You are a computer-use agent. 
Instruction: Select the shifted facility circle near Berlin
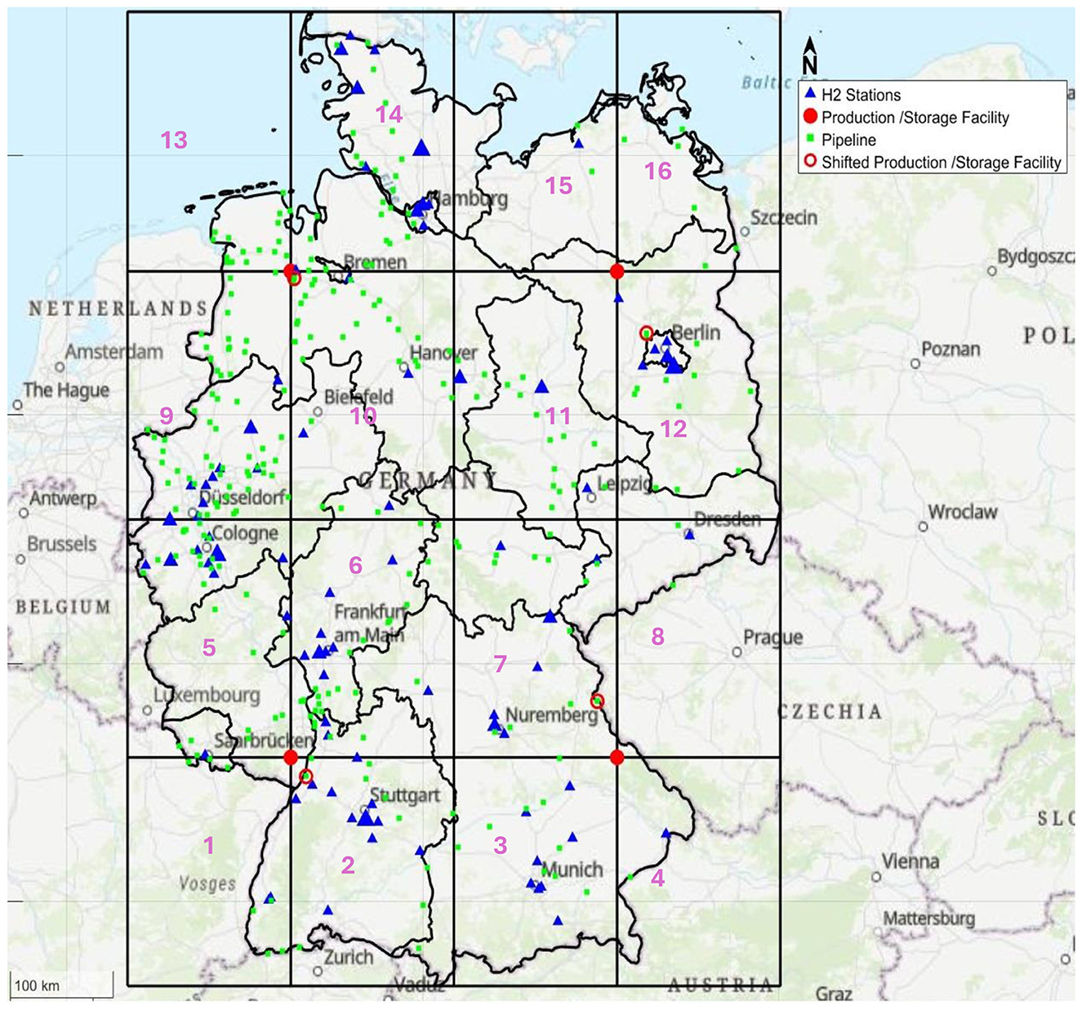point(646,332)
